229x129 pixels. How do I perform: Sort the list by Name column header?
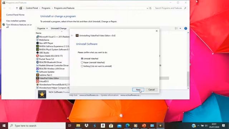point(39,33)
